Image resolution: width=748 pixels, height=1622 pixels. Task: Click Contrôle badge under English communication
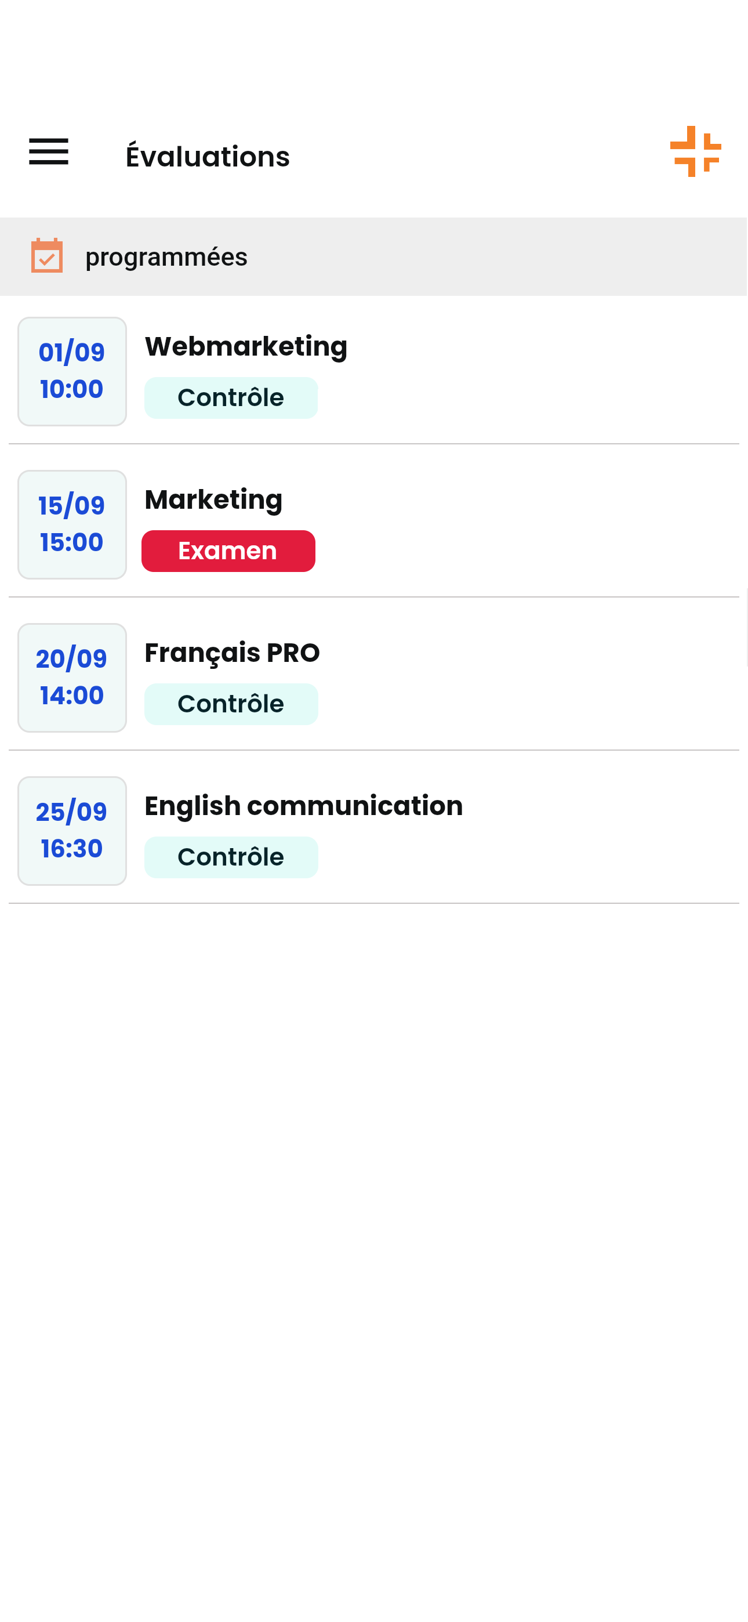pos(230,857)
